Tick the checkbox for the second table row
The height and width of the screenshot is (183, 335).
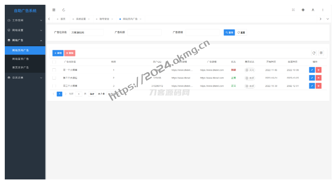tap(54, 78)
